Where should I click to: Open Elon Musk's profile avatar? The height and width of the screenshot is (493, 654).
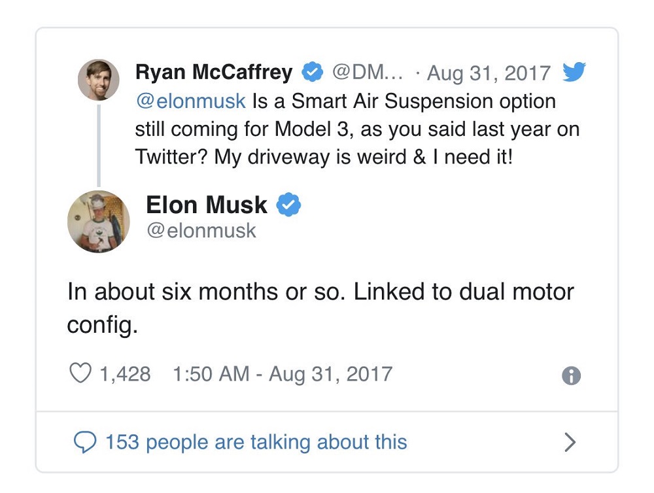tap(98, 222)
